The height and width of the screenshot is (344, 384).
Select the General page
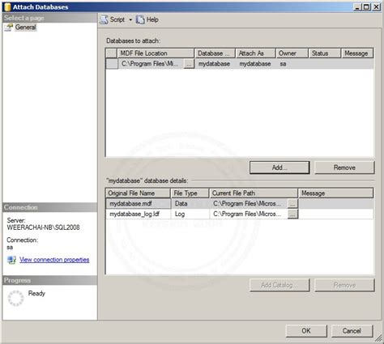coord(25,28)
